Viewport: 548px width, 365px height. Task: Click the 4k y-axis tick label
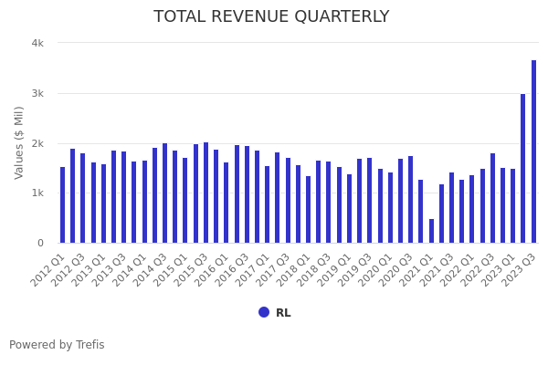click(x=37, y=43)
